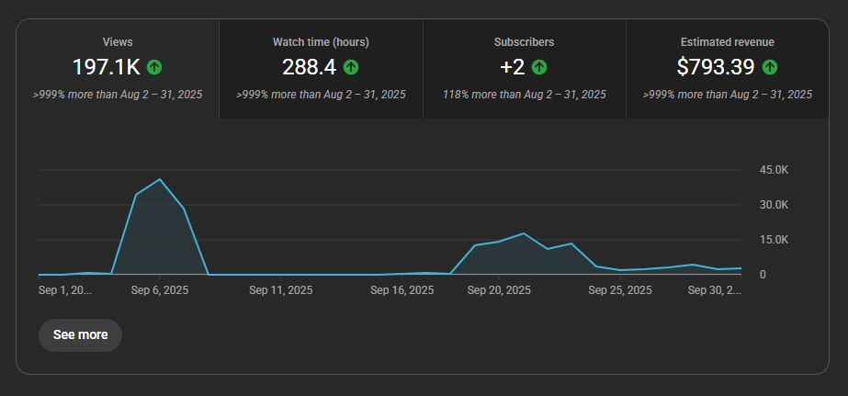Click the first x-axis date label, Sep 1

point(65,290)
